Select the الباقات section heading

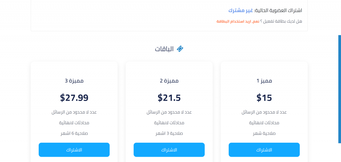click(165, 49)
